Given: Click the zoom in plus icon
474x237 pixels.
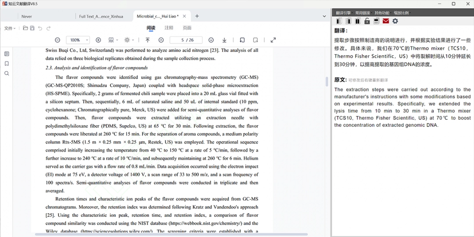Looking at the screenshot, I should click(x=98, y=40).
